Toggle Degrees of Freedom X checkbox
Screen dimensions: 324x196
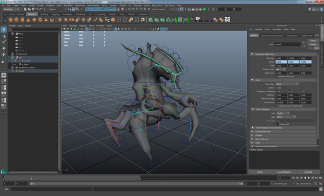coord(277,91)
